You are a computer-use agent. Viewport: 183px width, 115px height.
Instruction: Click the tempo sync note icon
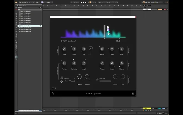62,78
